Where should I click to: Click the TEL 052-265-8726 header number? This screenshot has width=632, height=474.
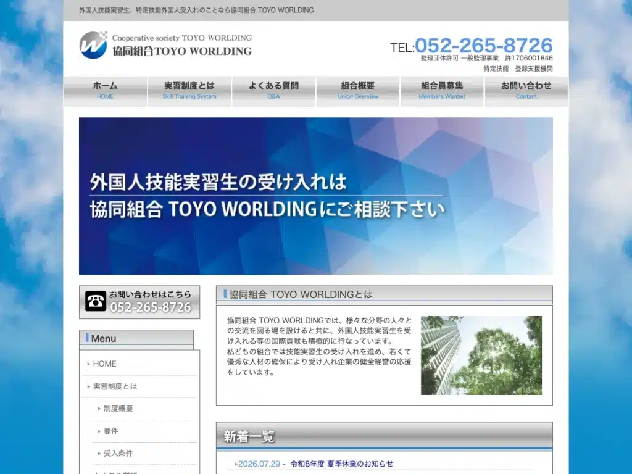[471, 45]
